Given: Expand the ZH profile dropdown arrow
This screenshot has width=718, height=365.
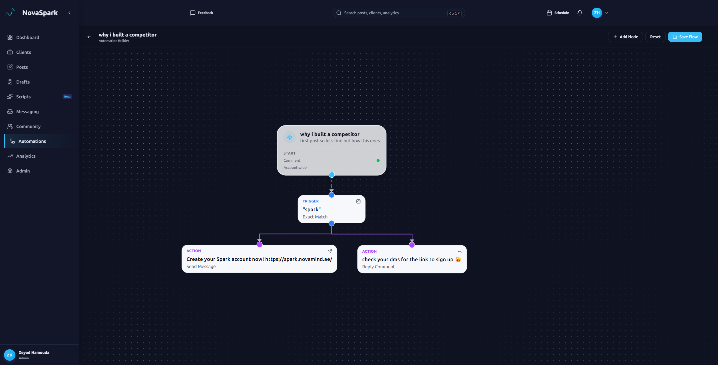Looking at the screenshot, I should 607,13.
